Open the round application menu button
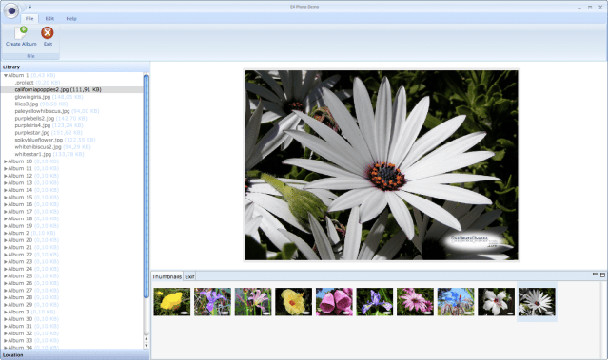 11,10
